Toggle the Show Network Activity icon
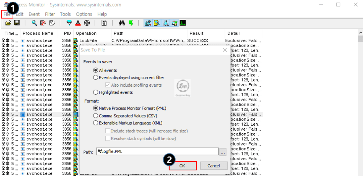The image size is (364, 176). (166, 23)
